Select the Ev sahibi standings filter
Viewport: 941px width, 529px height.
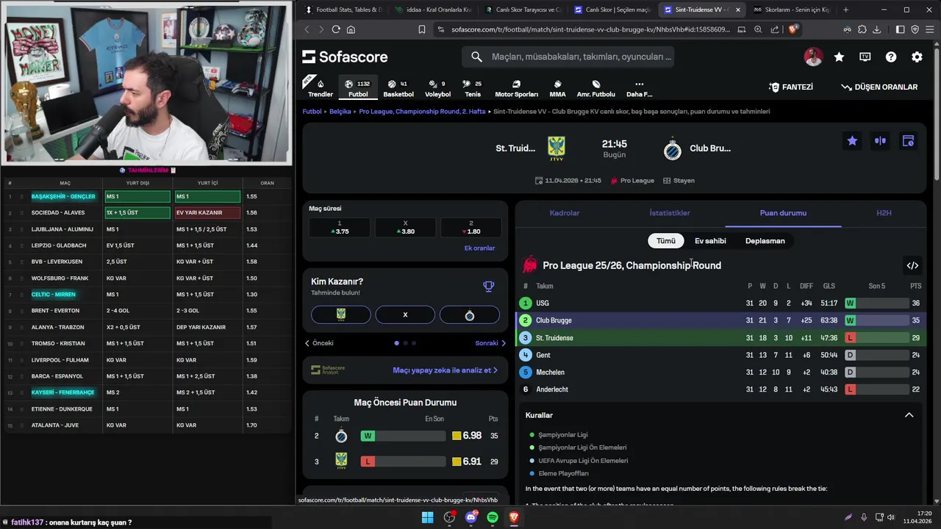710,241
